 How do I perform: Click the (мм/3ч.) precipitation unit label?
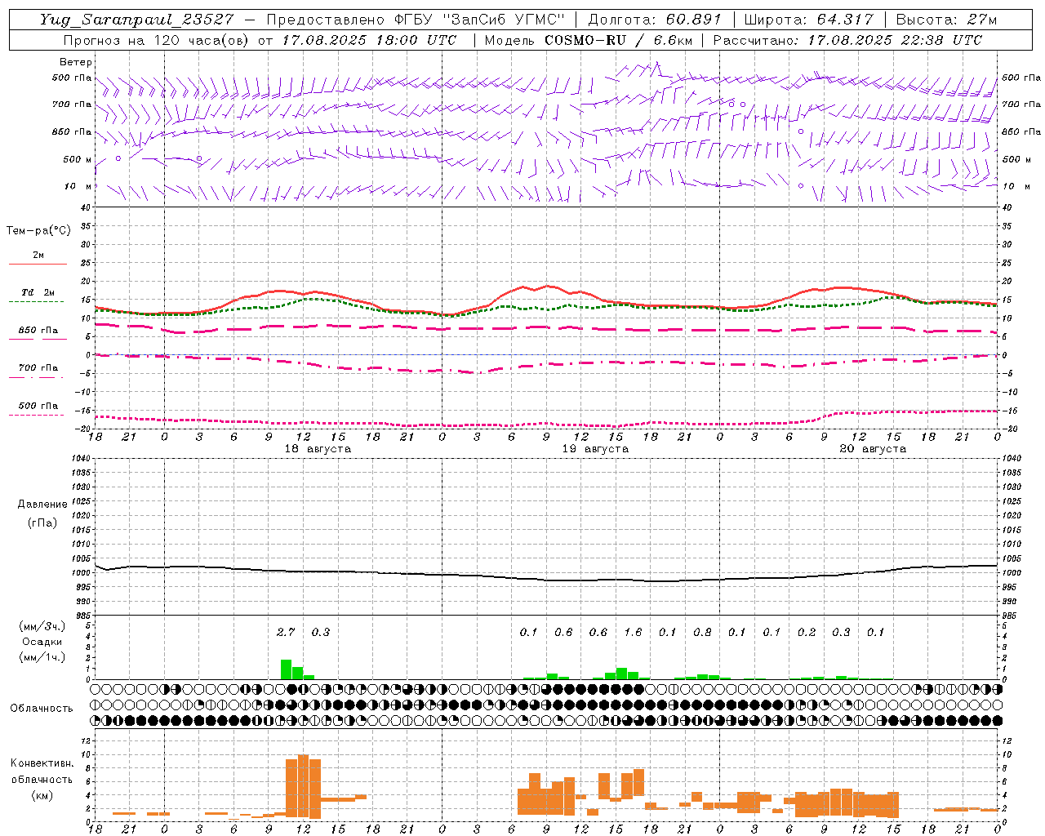(42, 626)
